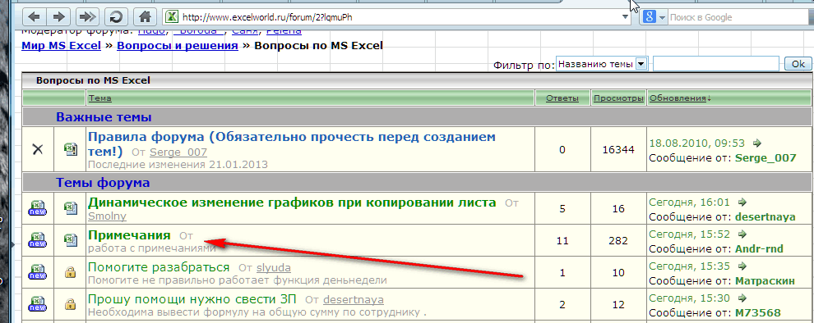Click the views count 282

[x=619, y=241]
